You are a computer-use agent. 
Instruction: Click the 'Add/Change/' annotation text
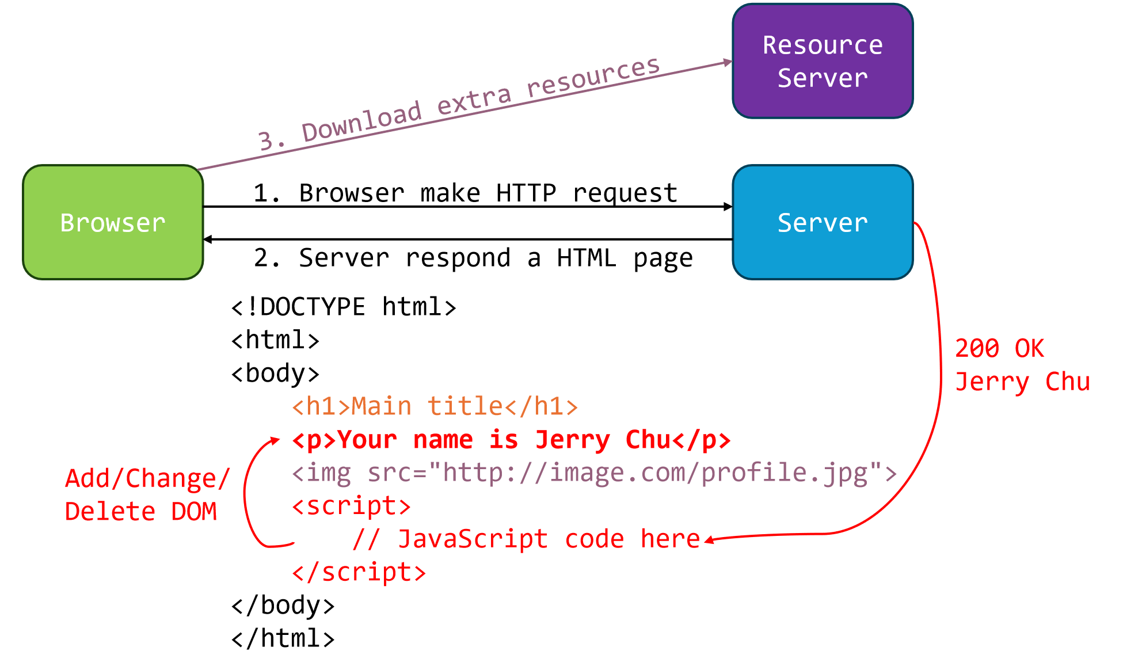click(147, 478)
